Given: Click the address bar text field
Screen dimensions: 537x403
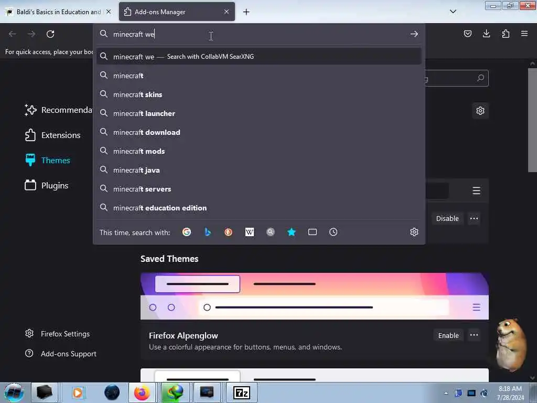Looking at the screenshot, I should (259, 34).
